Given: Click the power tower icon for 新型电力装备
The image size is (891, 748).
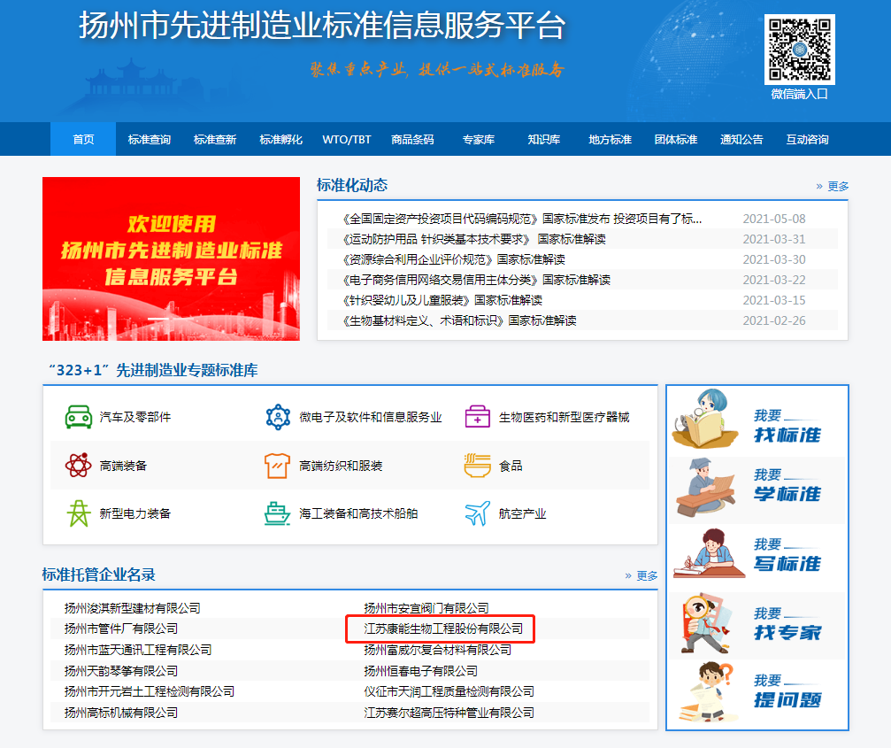Looking at the screenshot, I should (x=79, y=513).
